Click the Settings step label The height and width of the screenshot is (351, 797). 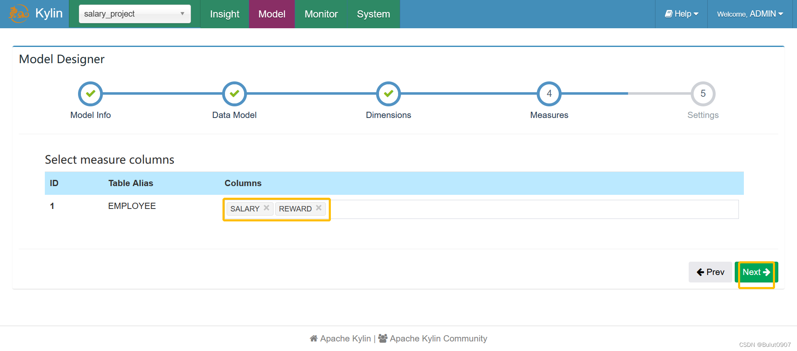(x=703, y=115)
